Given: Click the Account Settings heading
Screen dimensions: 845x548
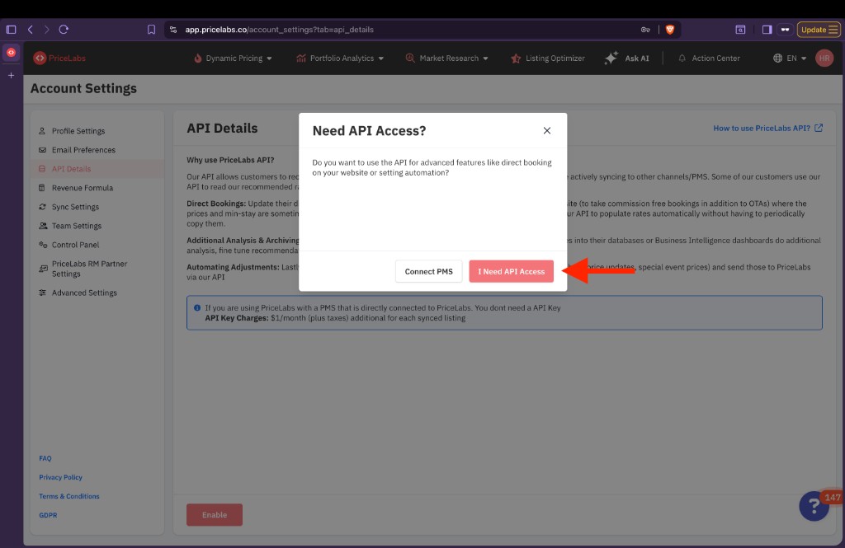Looking at the screenshot, I should click(83, 88).
